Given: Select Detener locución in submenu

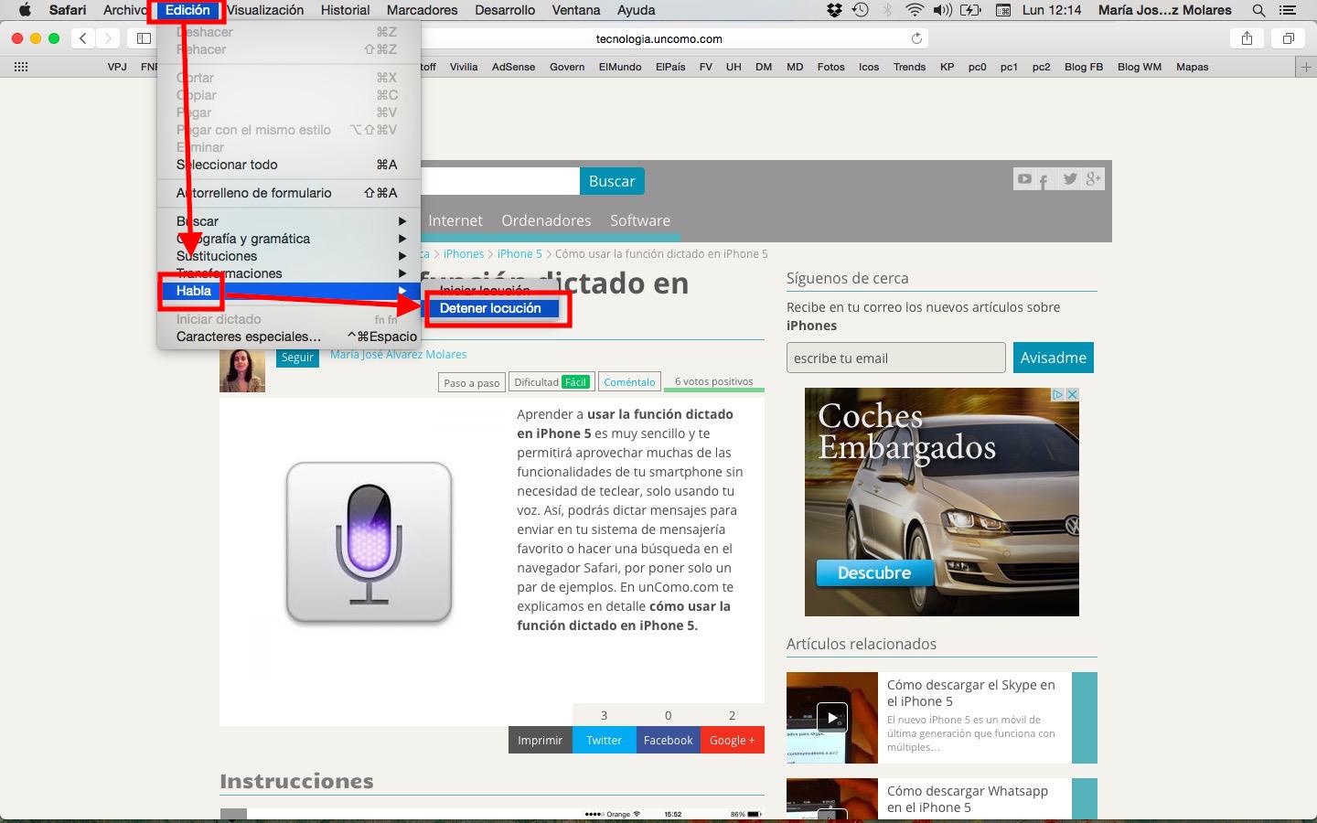Looking at the screenshot, I should (x=490, y=308).
